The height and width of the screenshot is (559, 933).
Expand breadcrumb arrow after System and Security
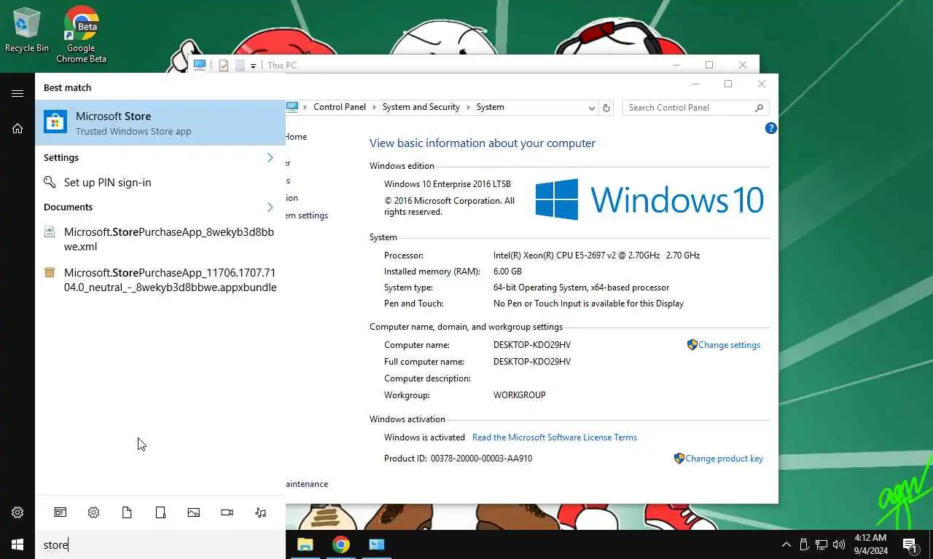(468, 107)
